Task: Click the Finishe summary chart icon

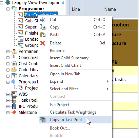Action: point(21,33)
